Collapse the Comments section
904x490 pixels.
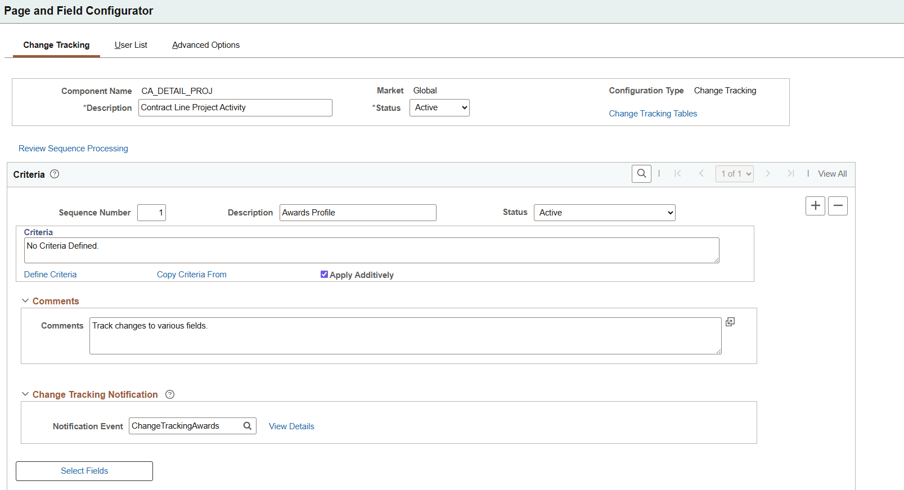[25, 301]
